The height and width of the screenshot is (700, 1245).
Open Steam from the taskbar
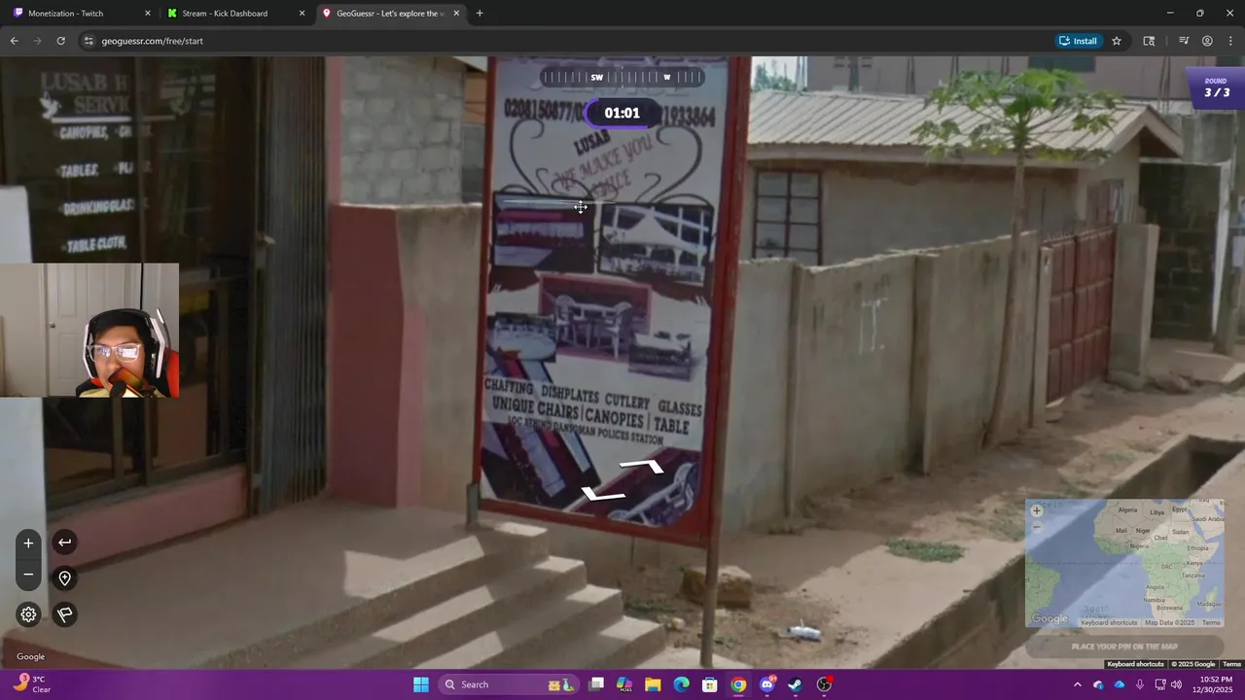(x=796, y=684)
